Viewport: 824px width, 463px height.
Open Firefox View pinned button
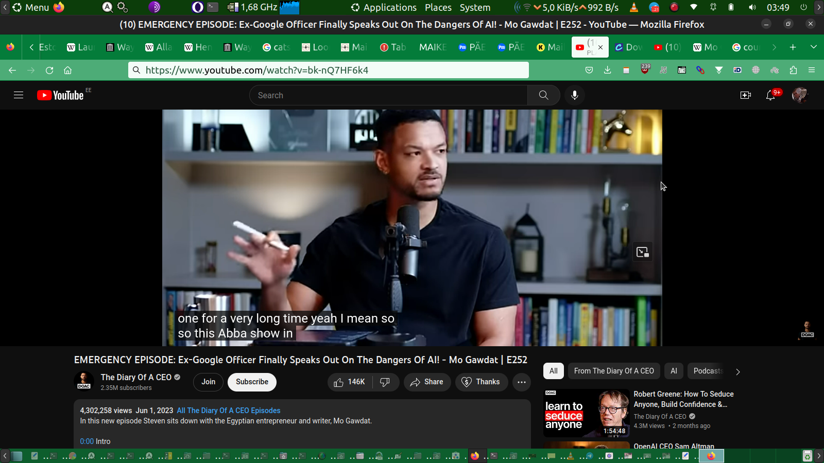(x=10, y=47)
